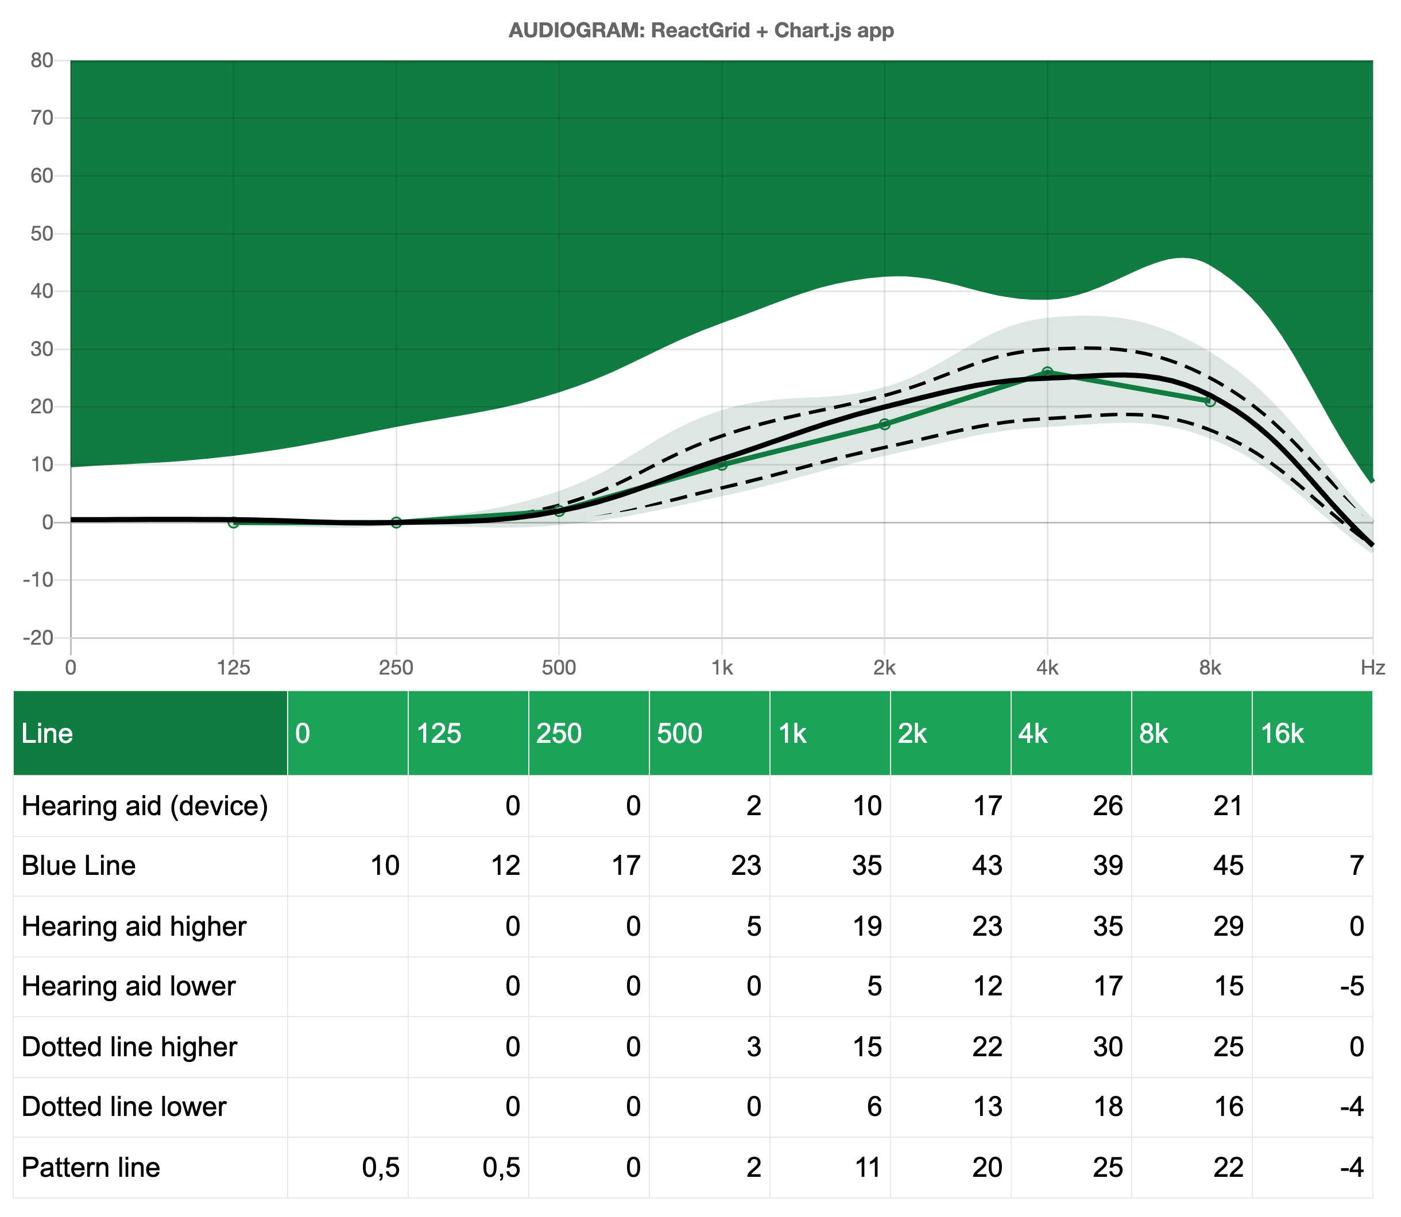This screenshot has height=1217, width=1401.
Task: Edit the value 26 in Hearing aid row
Action: (1108, 805)
